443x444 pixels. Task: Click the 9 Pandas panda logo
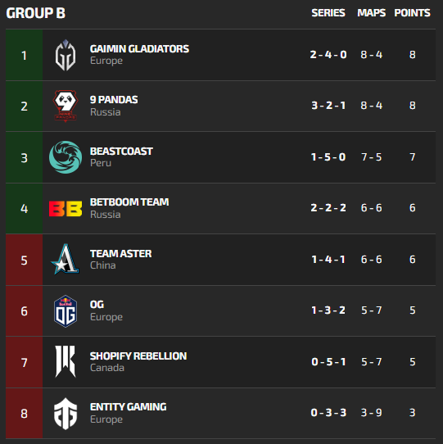point(66,106)
